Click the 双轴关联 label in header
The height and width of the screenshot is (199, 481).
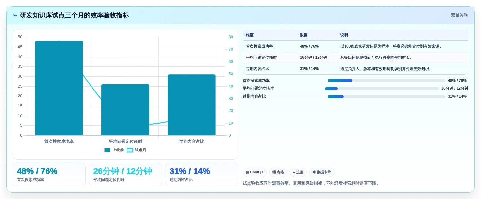(x=459, y=15)
